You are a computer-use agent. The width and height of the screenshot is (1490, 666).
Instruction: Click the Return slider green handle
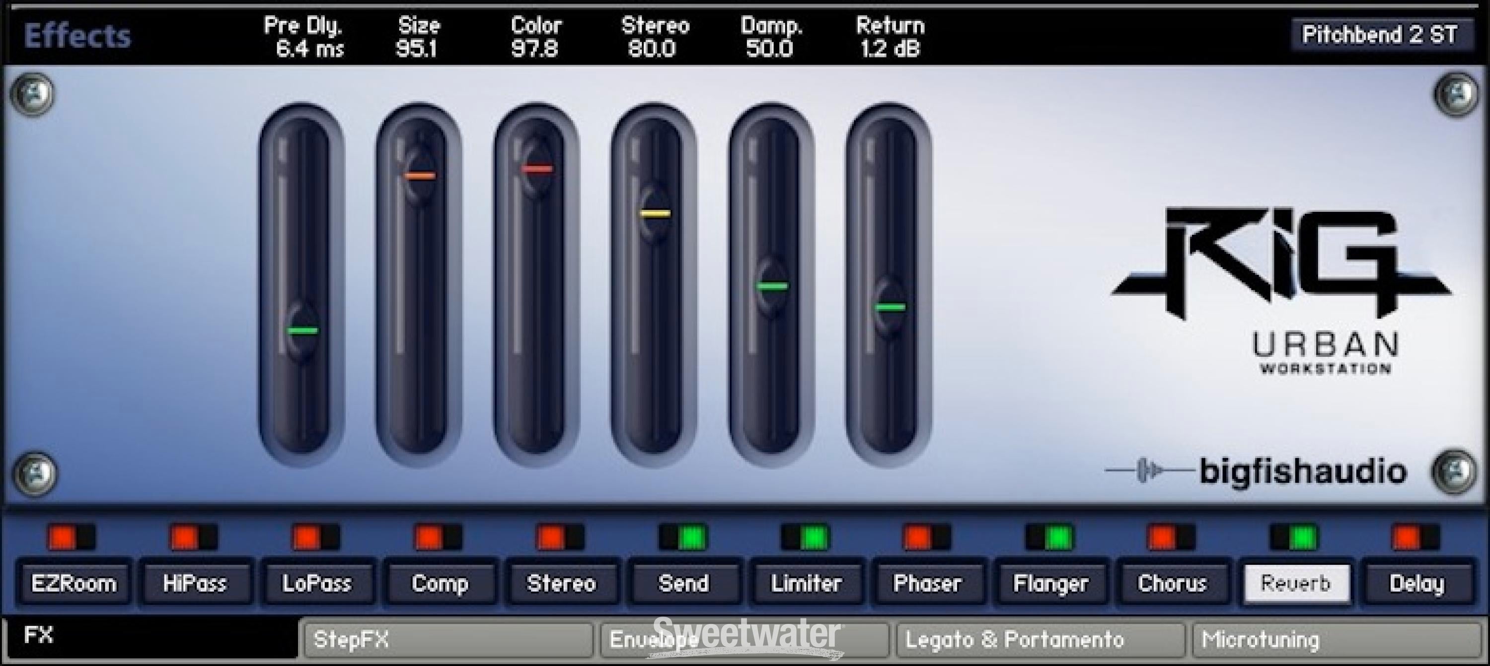(890, 307)
